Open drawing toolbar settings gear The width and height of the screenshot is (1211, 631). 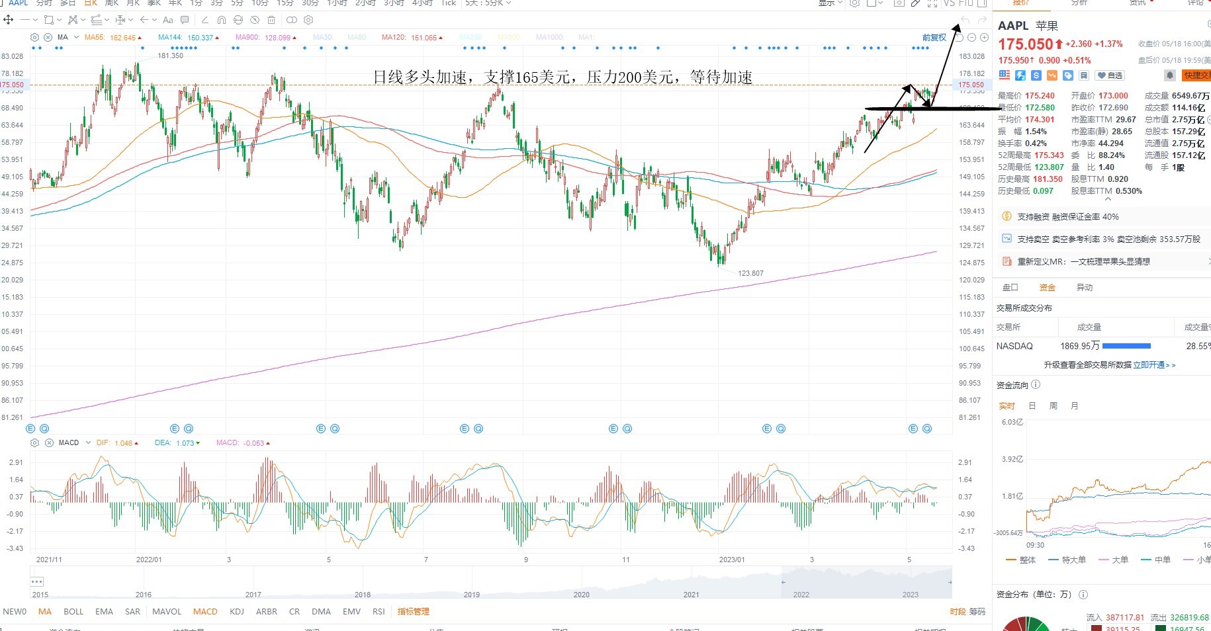pos(308,20)
